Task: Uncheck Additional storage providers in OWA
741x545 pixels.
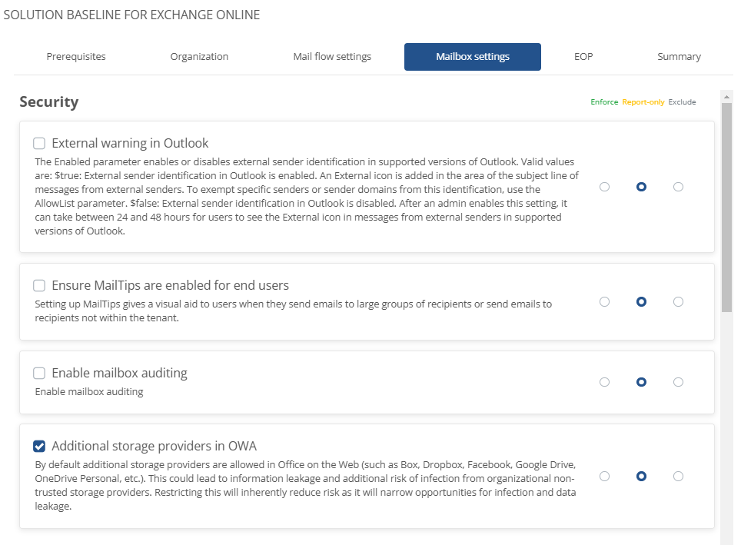Action: (x=39, y=446)
